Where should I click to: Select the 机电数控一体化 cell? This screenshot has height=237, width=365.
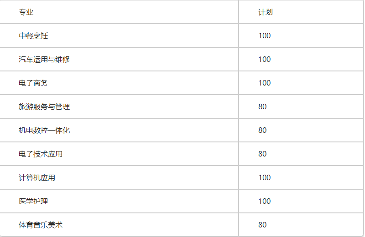click(x=44, y=131)
